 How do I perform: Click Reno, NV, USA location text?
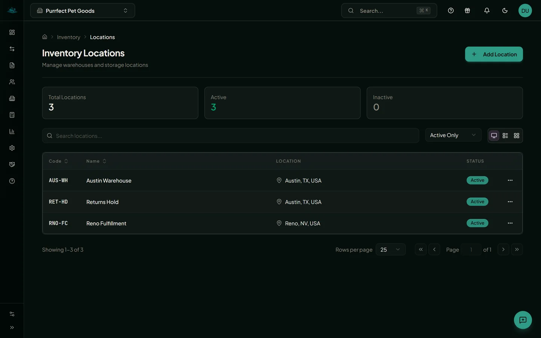302,223
